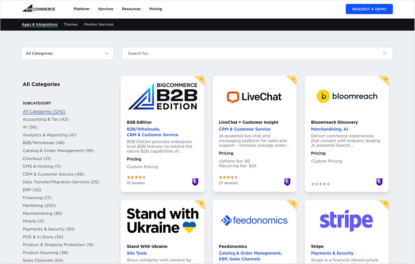Click the star rating on LiveChat card
This screenshot has width=415, height=264.
pyautogui.click(x=229, y=177)
